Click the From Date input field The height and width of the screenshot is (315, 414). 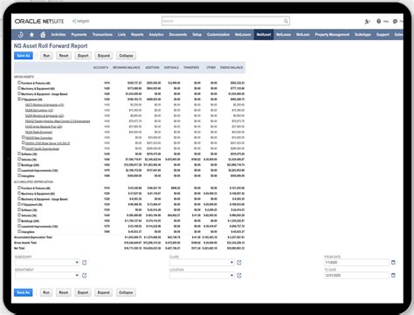point(356,263)
